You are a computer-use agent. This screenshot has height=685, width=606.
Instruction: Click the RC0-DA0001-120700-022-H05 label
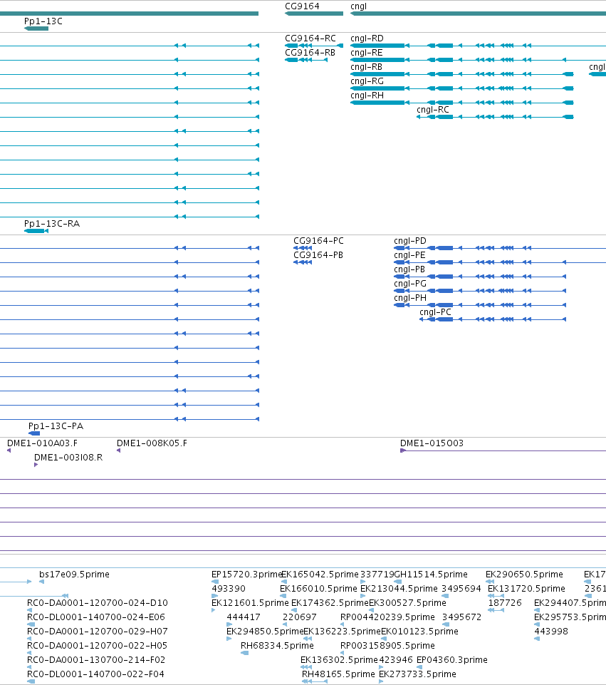point(98,645)
